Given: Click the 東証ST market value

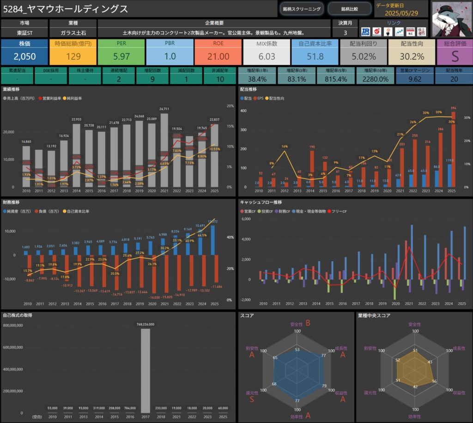Looking at the screenshot, I should (24, 33).
